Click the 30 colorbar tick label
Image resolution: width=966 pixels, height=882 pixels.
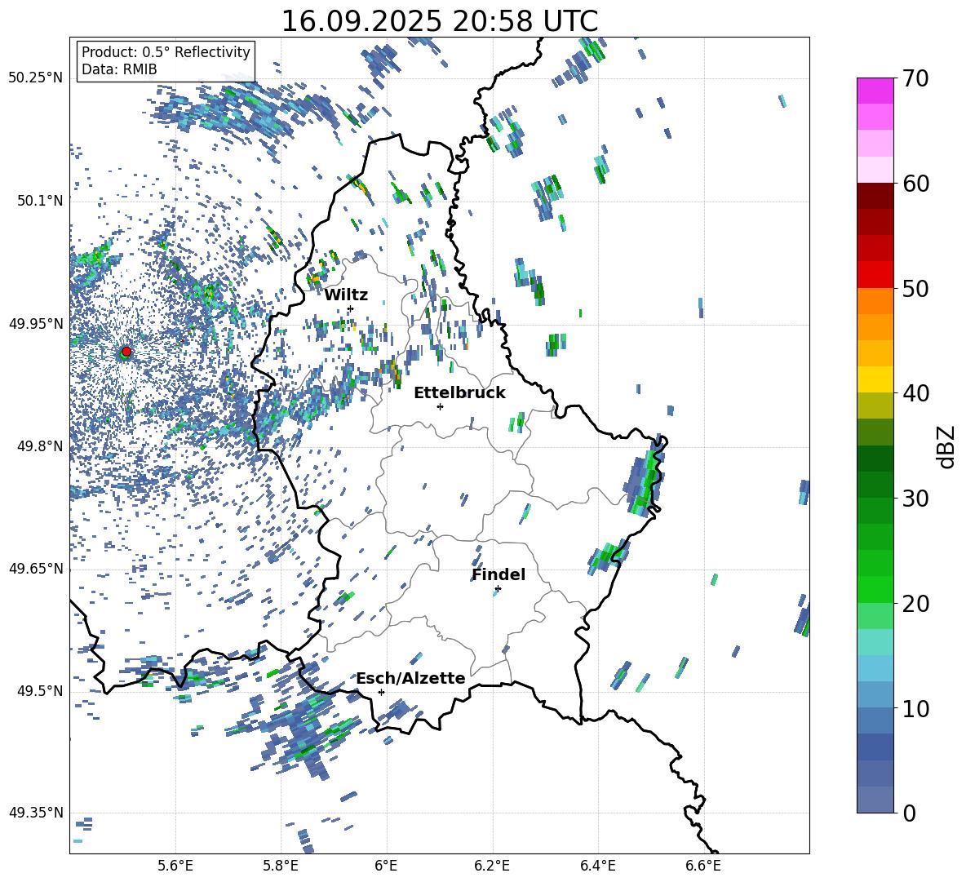[915, 499]
